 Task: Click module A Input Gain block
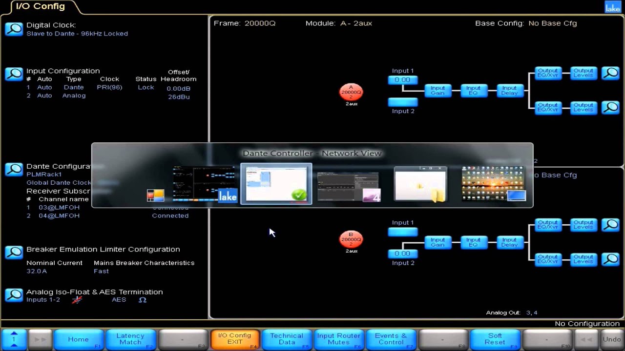(437, 91)
